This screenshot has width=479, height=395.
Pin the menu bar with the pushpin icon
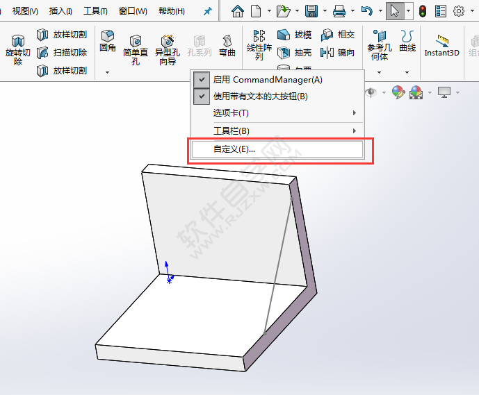(208, 12)
